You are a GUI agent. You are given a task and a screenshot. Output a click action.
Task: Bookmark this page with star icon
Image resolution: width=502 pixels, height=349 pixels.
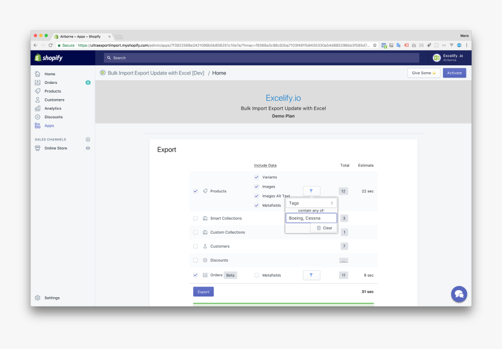(x=375, y=45)
